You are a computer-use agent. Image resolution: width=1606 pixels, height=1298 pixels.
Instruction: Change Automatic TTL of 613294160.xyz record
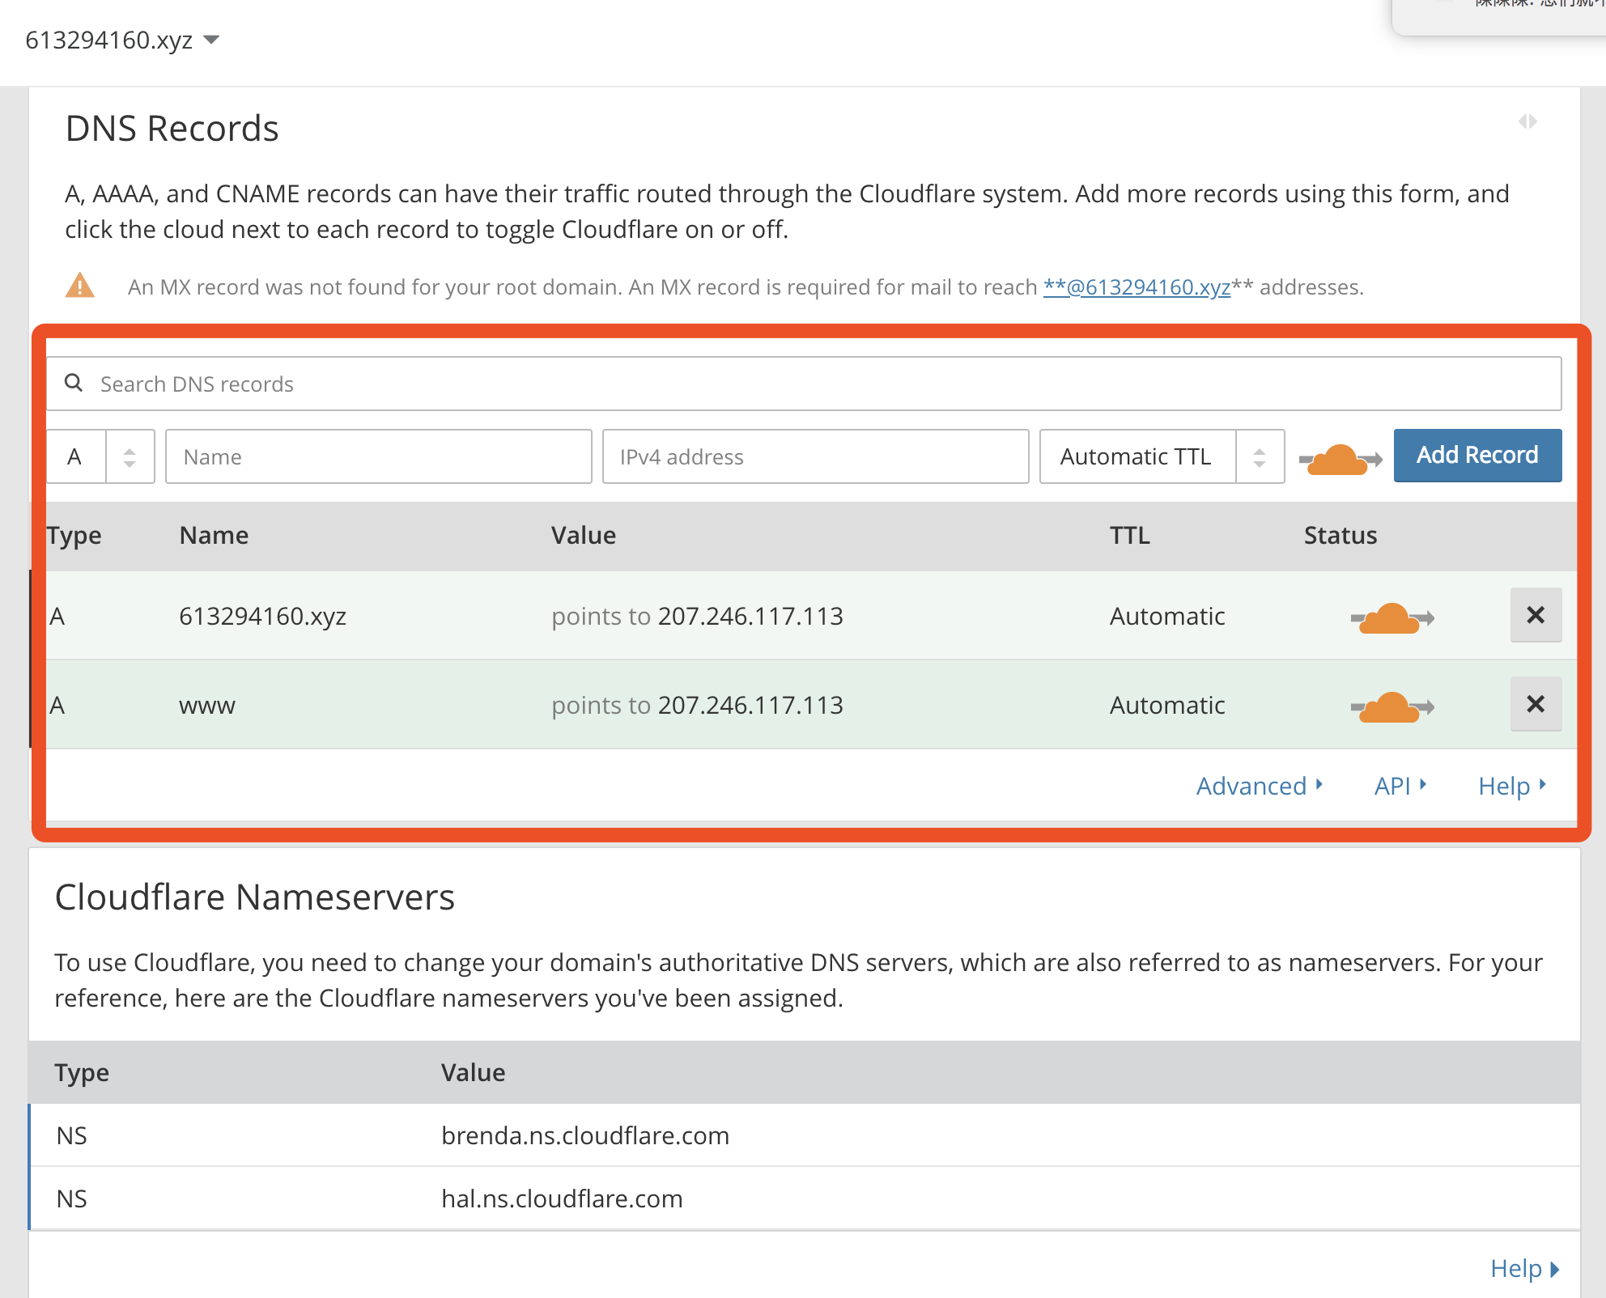[x=1166, y=616]
